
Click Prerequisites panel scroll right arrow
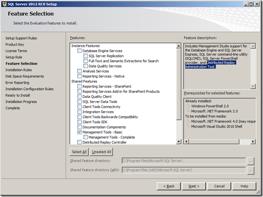(x=253, y=142)
